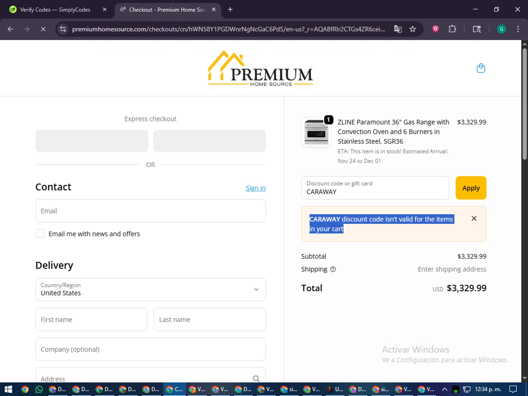This screenshot has width=528, height=396.
Task: Click the Total amount $3,329.99
Action: click(466, 288)
